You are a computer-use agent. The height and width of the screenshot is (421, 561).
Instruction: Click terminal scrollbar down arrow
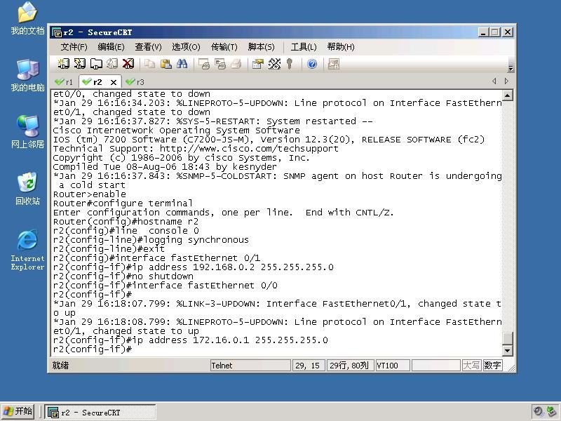point(507,350)
